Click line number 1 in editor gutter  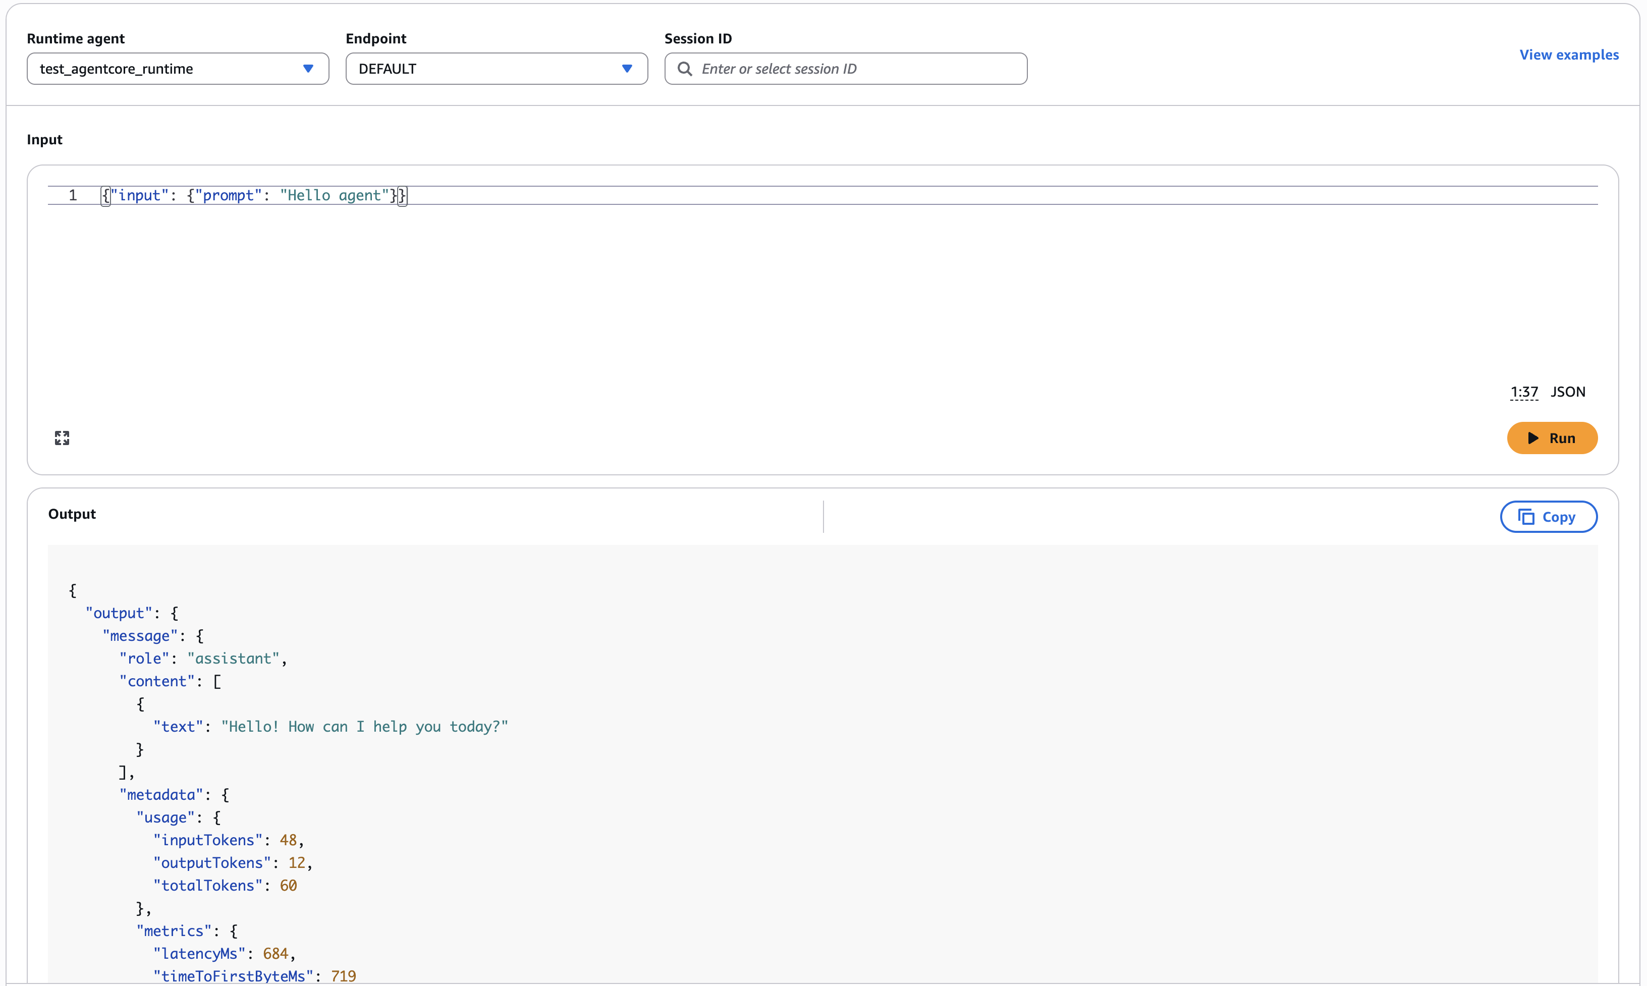73,195
